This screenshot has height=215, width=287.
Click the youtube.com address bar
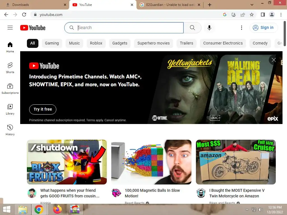[x=126, y=15]
